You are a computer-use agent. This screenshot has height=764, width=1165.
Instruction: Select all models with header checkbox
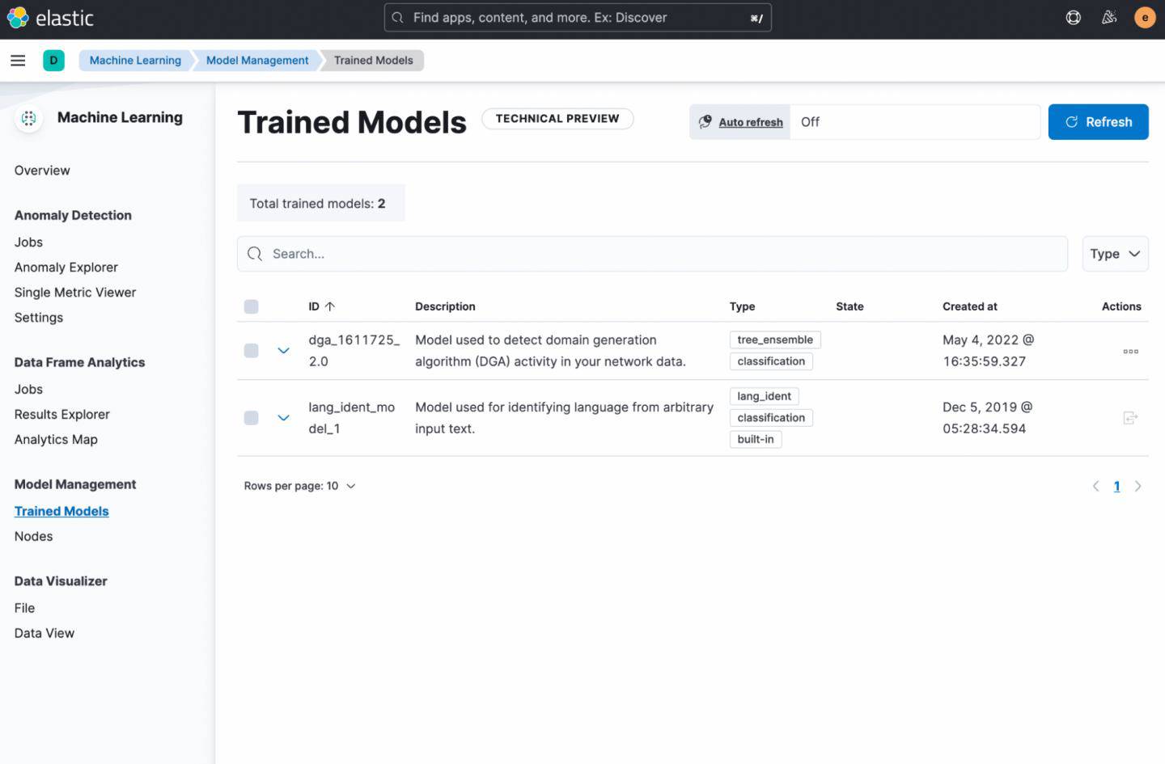click(x=252, y=306)
